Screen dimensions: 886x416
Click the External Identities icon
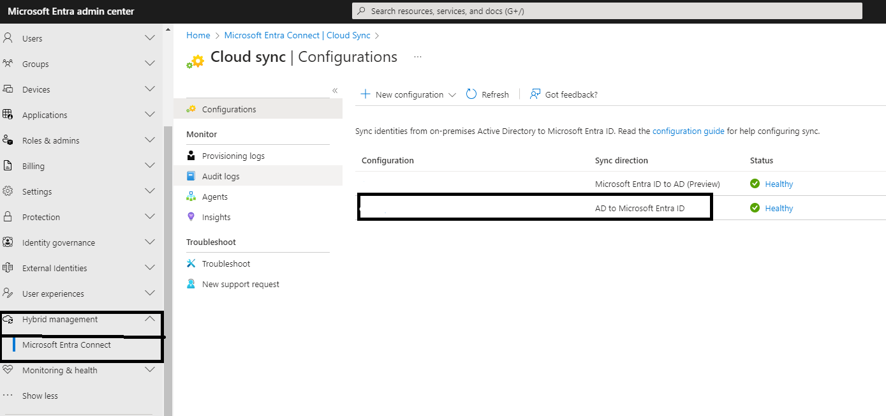coord(8,268)
